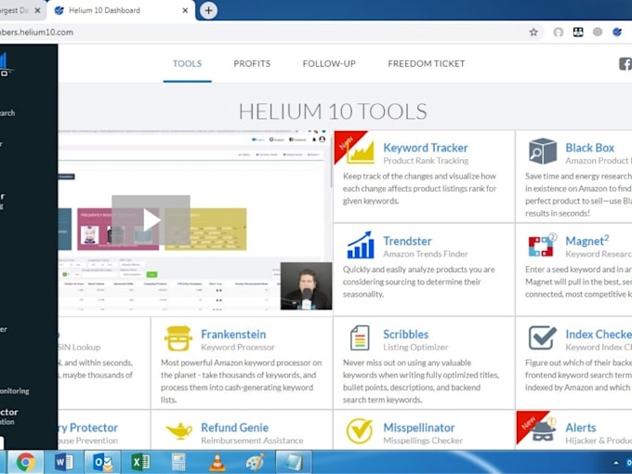Click the Helium 10 extension icon in the browser toolbar
Screen dimensions: 632x474
617,32
